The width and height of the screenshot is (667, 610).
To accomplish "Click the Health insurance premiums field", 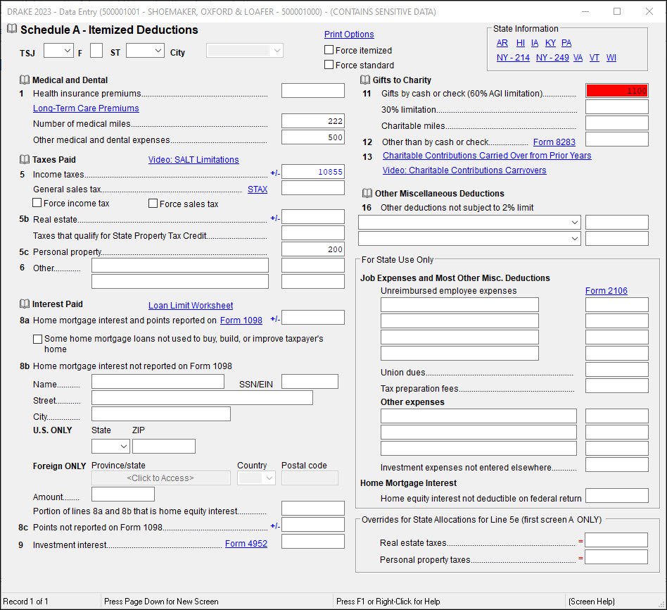I will click(313, 90).
